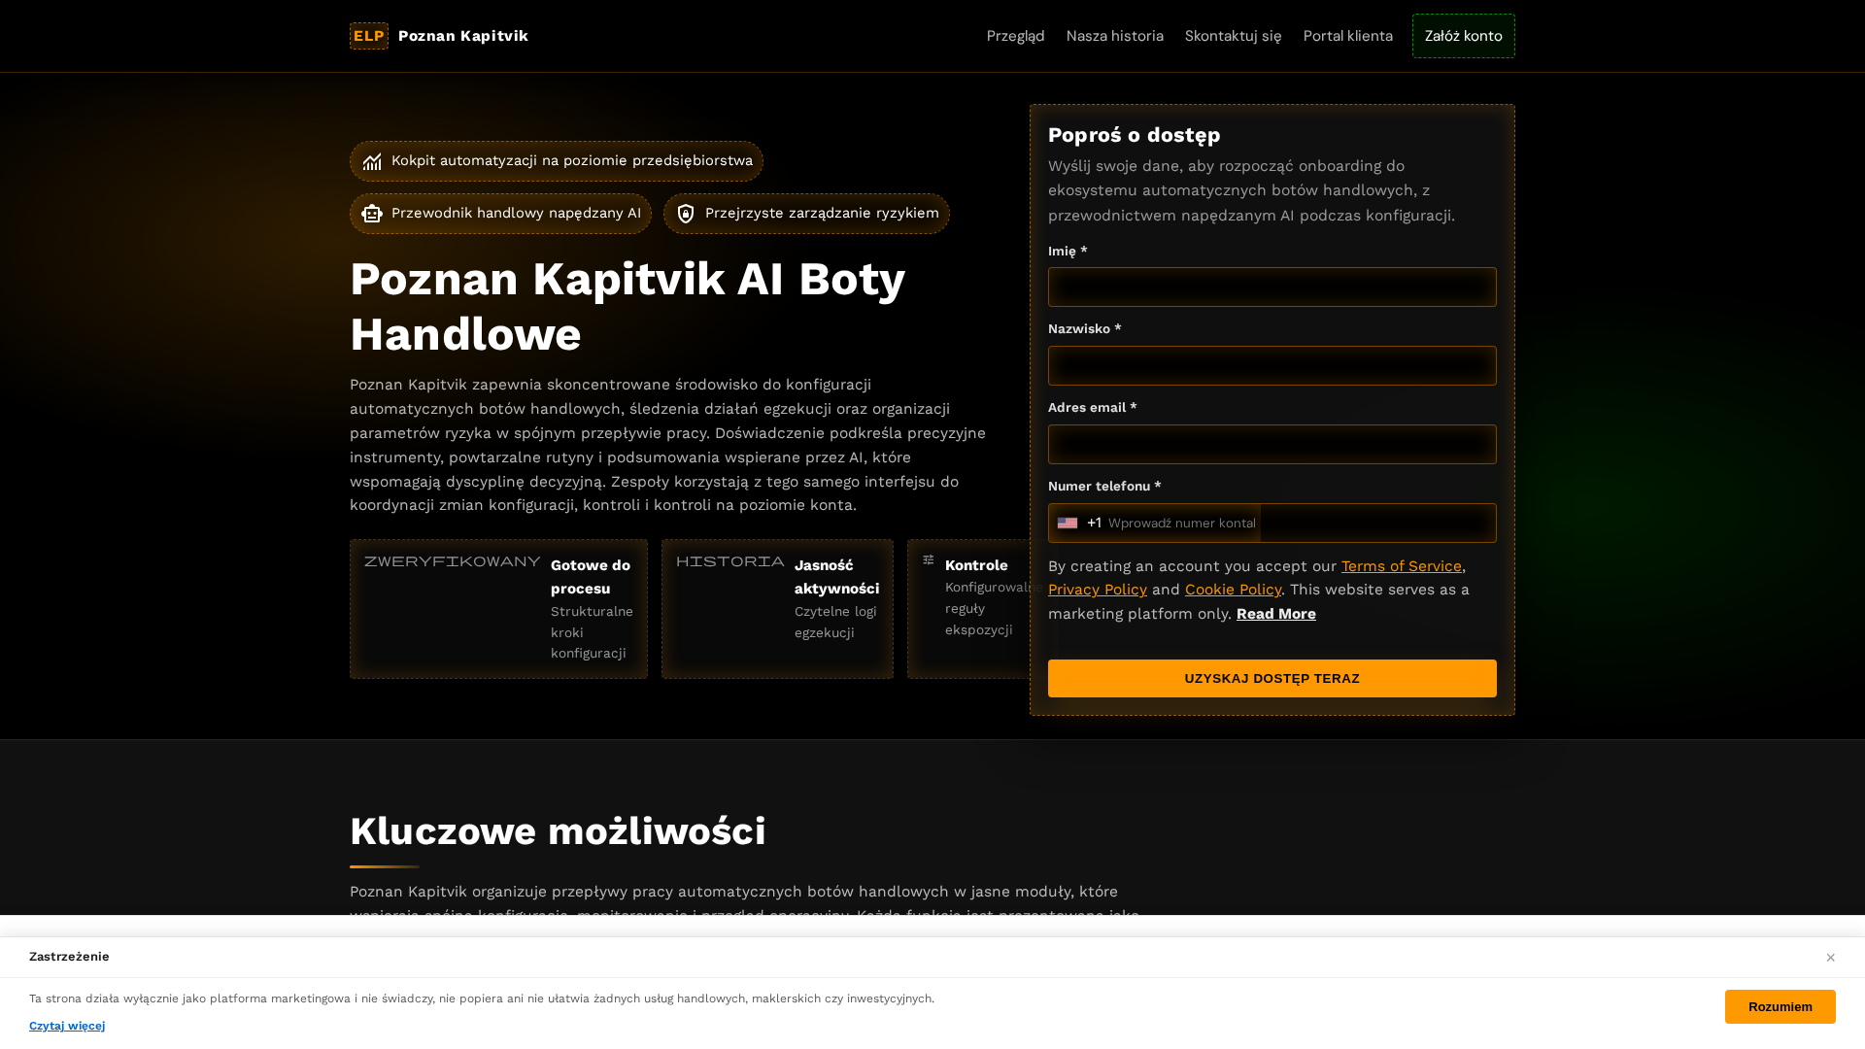Screen dimensions: 1865x1049
Task: Click the shield icon in Przejrzyste zarządzanie pill
Action: click(686, 214)
